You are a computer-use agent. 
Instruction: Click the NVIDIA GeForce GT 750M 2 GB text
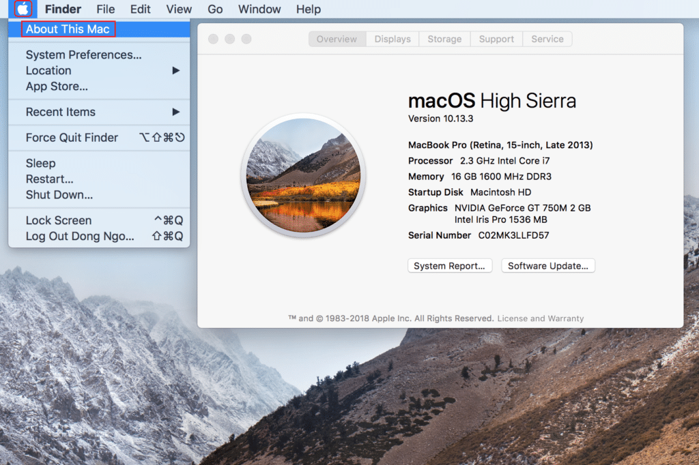coord(522,208)
